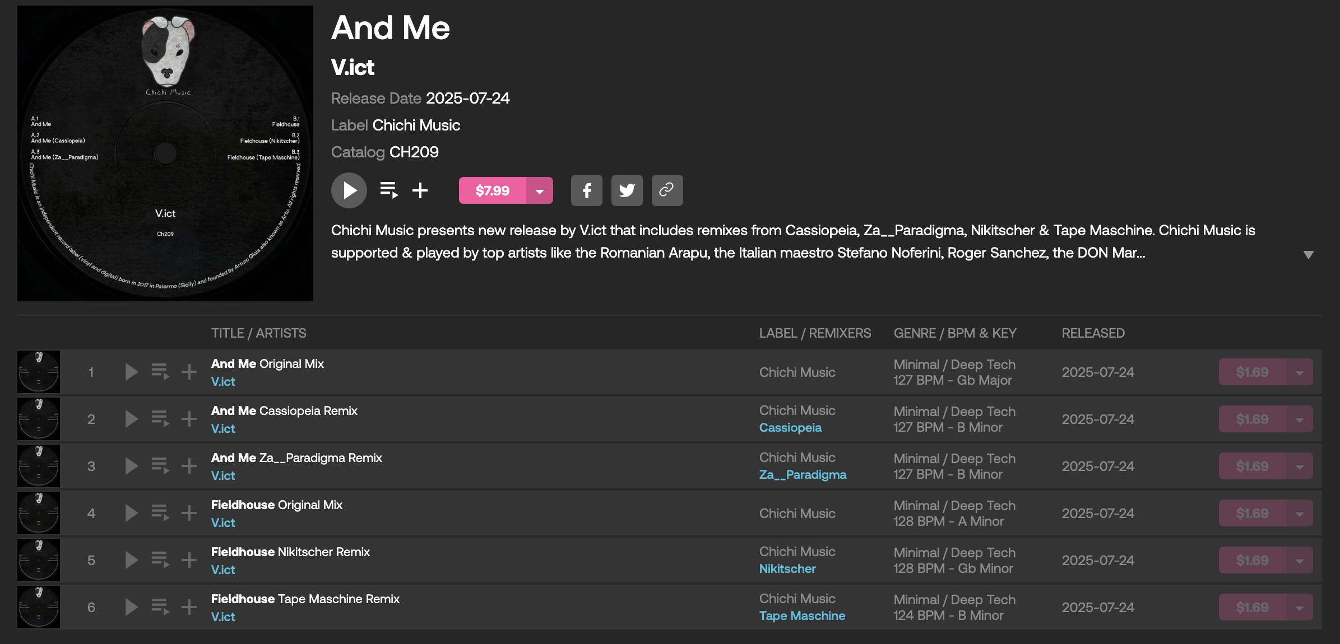Copy the release link
1340x644 pixels.
pos(667,190)
